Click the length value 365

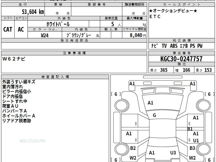tap(164, 70)
